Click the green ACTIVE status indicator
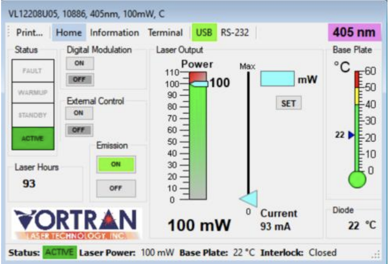This screenshot has width=388, height=264. [33, 138]
